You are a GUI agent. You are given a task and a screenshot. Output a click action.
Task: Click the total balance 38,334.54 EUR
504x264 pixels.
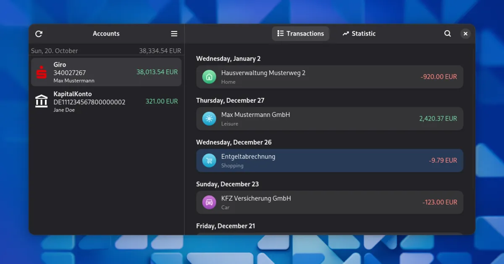tap(160, 51)
